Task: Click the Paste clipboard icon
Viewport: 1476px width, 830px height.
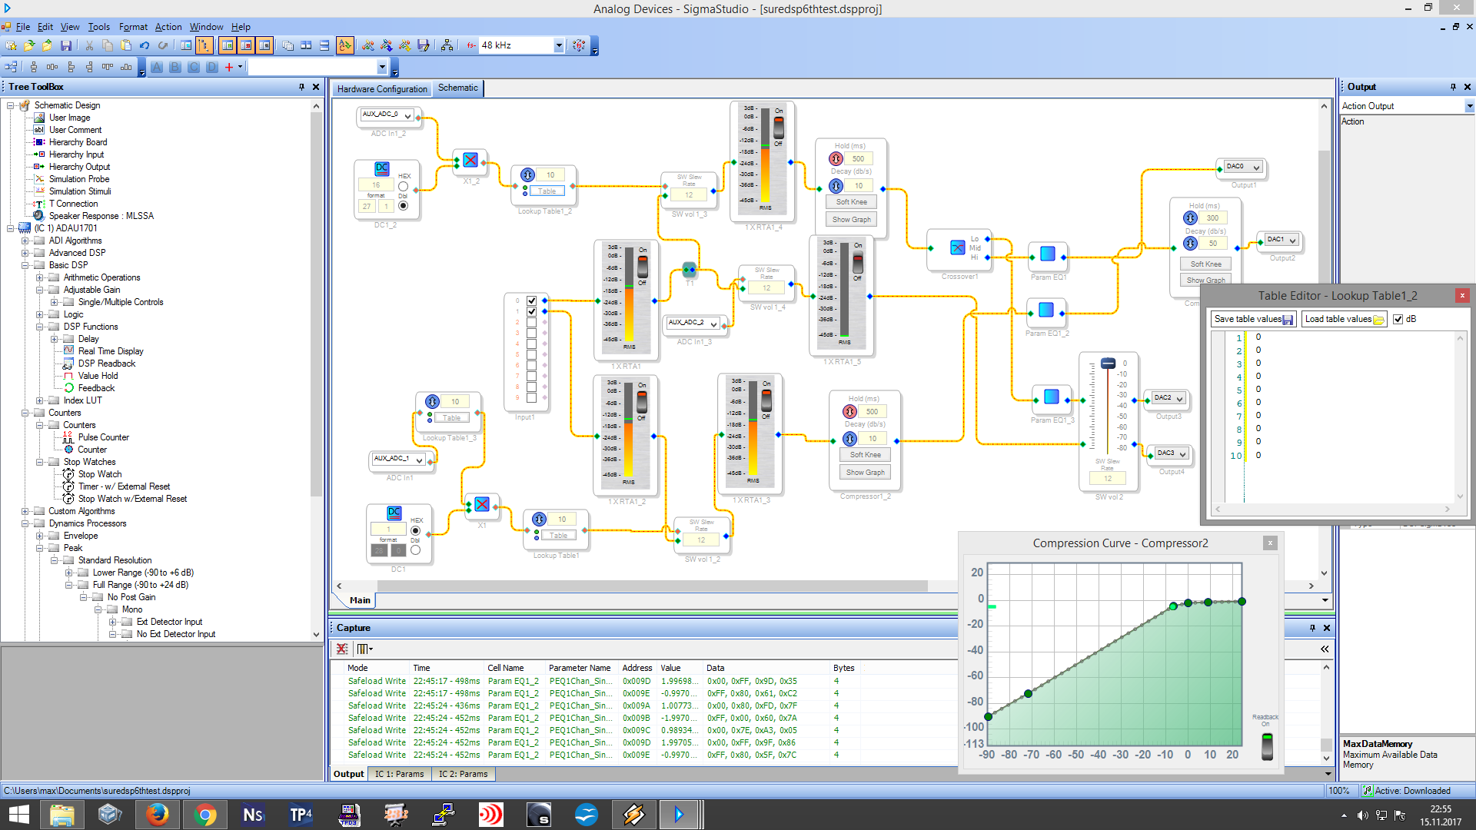Action: point(126,46)
